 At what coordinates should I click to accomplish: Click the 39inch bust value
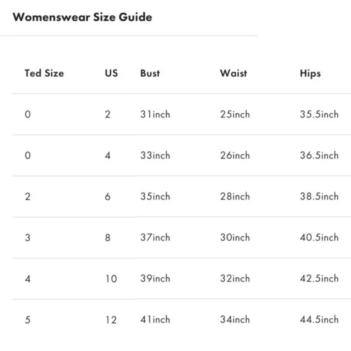pyautogui.click(x=155, y=278)
